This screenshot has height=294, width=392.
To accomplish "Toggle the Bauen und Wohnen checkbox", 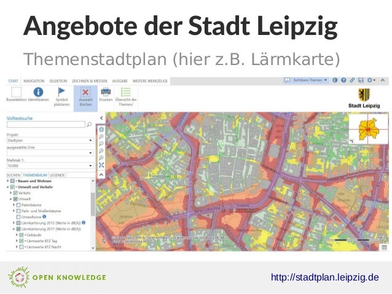I will pyautogui.click(x=12, y=181).
